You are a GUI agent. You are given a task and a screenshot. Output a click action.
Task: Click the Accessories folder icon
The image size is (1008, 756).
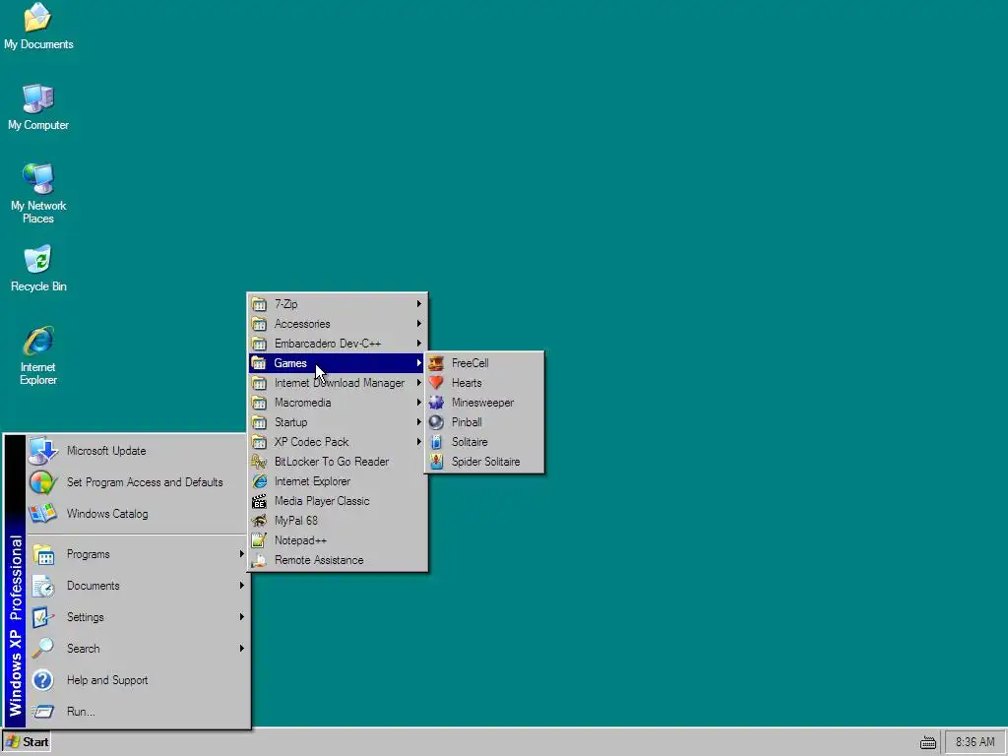pyautogui.click(x=259, y=323)
